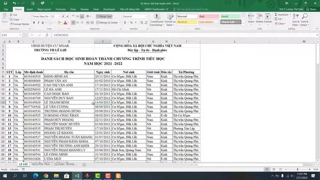
Task: Click Tell me what you want search box
Action: 191,9
